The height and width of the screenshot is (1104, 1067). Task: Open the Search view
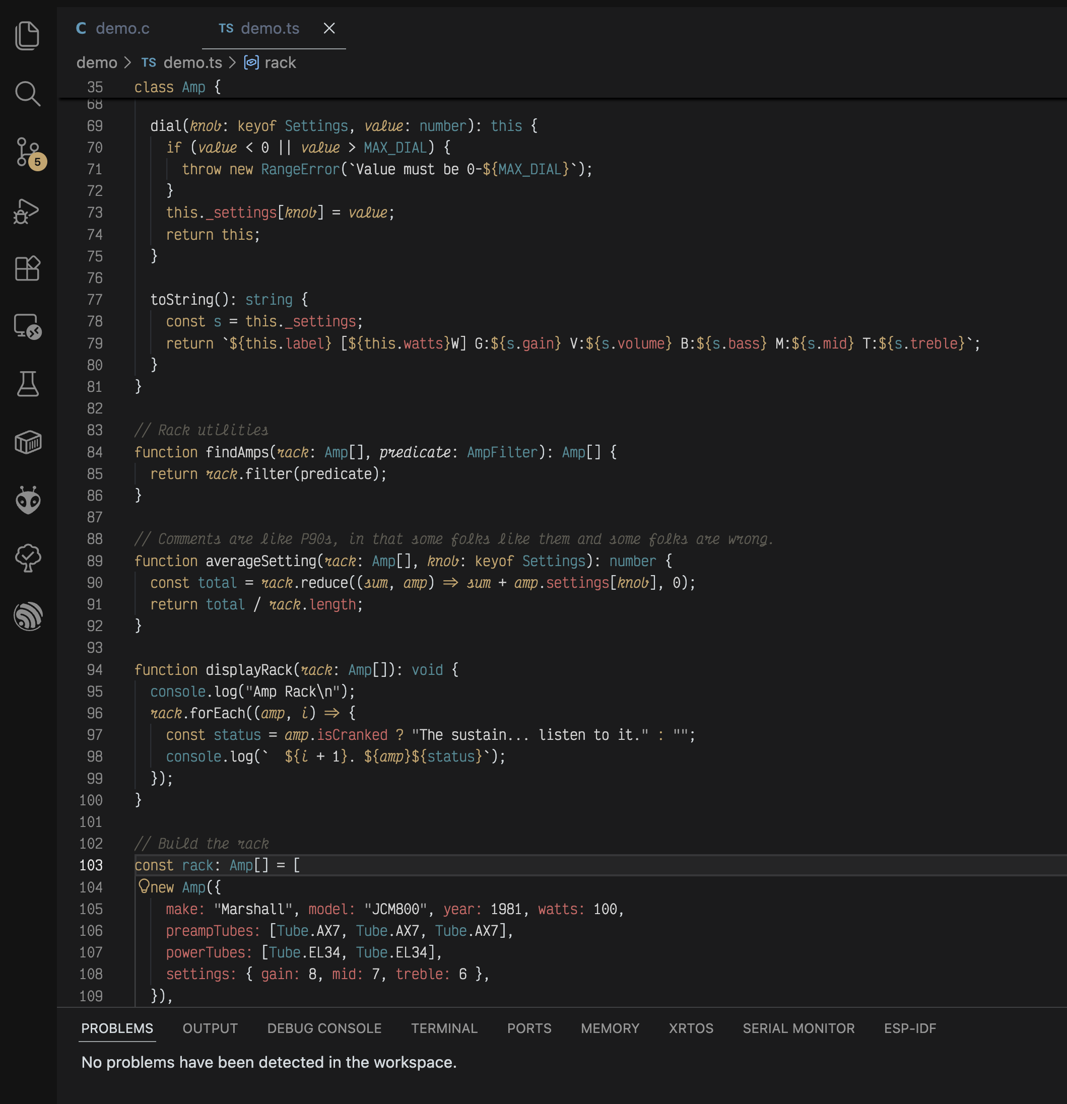coord(28,94)
